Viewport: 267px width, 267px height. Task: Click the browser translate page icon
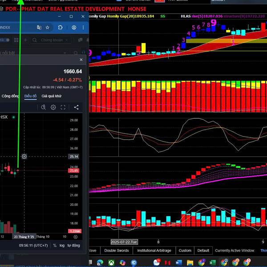click(x=39, y=28)
